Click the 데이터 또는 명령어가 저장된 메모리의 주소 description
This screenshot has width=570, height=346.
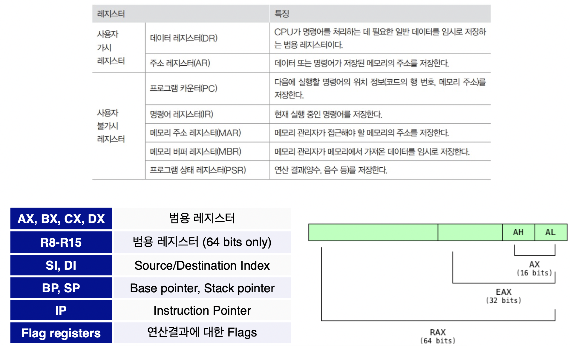coord(380,63)
